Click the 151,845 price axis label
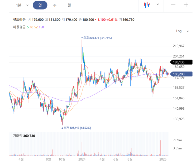The image size is (196, 164). click(179, 98)
